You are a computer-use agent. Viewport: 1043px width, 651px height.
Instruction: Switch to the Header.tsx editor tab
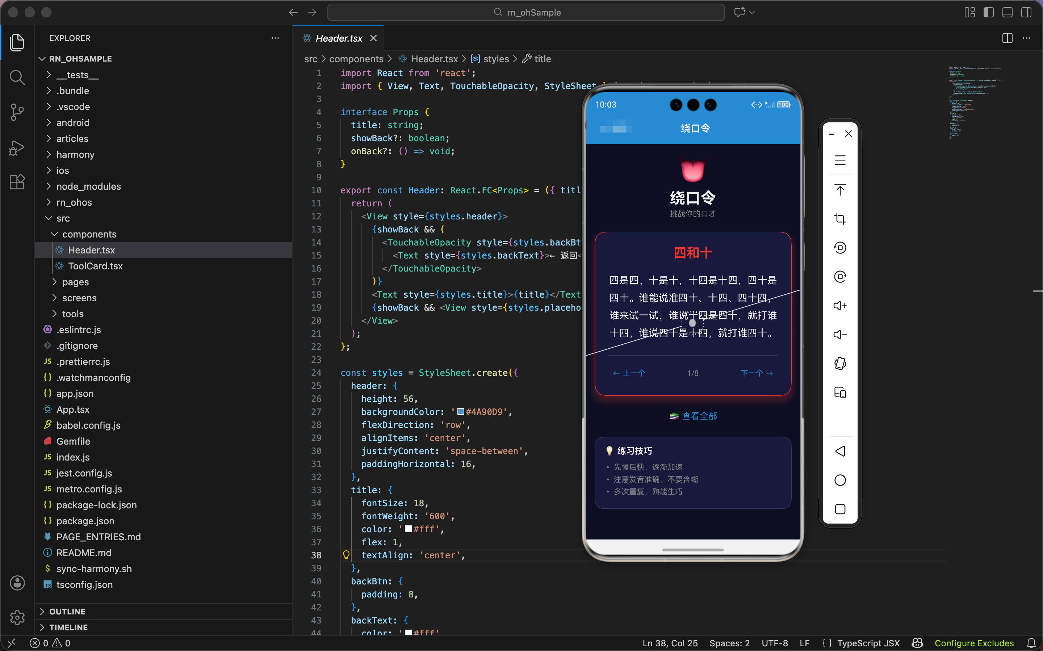click(x=339, y=38)
